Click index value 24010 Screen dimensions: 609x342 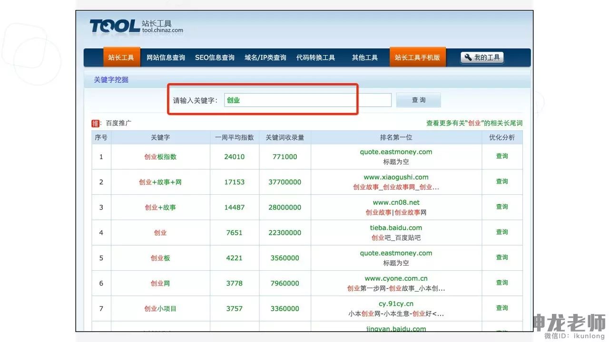pyautogui.click(x=234, y=157)
